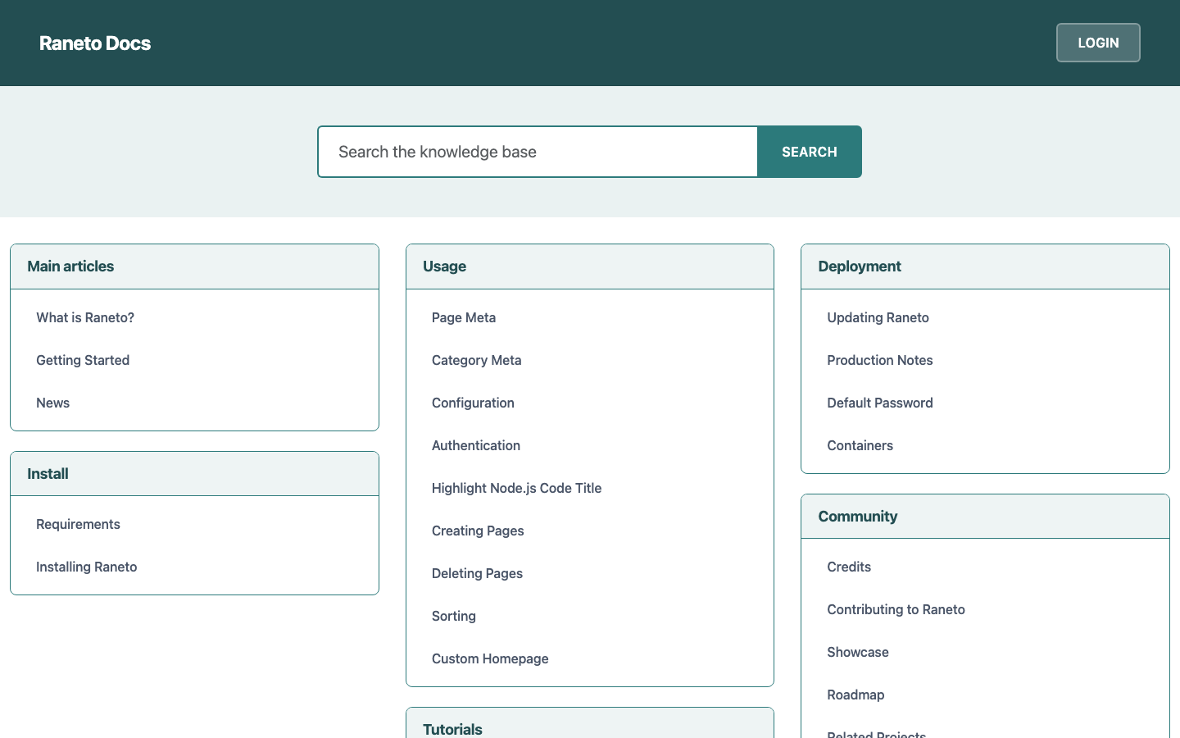Image resolution: width=1180 pixels, height=738 pixels.
Task: View the Deleting Pages article
Action: 477,573
